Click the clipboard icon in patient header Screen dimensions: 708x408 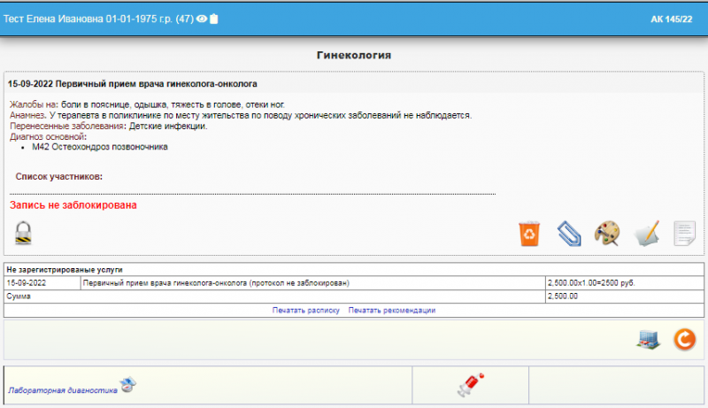[214, 19]
